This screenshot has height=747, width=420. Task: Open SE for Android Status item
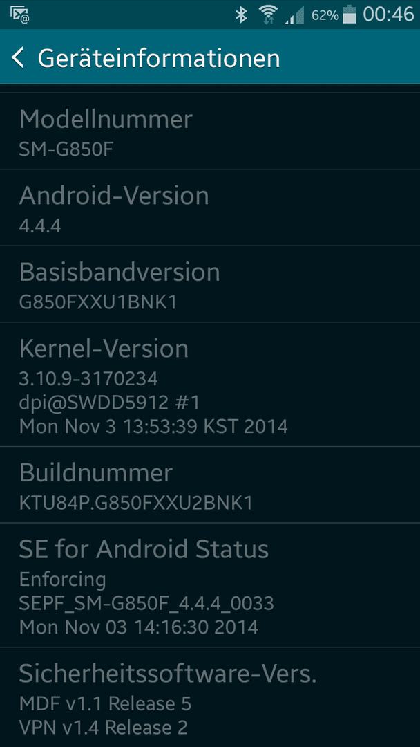point(210,585)
